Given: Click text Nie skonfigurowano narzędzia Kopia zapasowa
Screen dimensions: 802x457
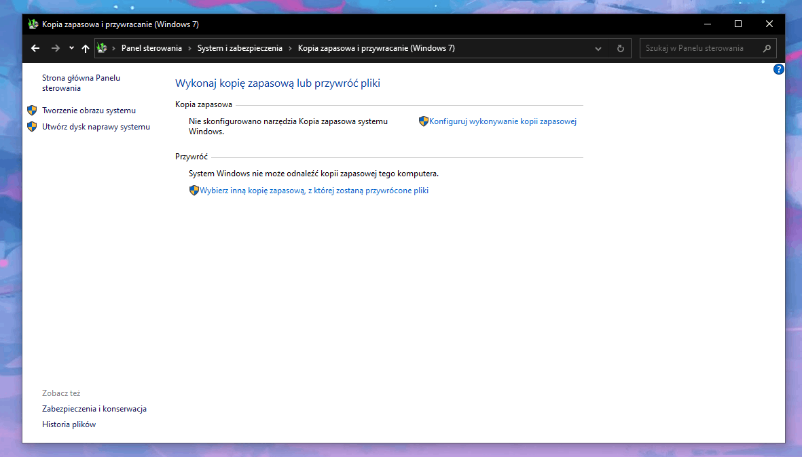Looking at the screenshot, I should [288, 126].
